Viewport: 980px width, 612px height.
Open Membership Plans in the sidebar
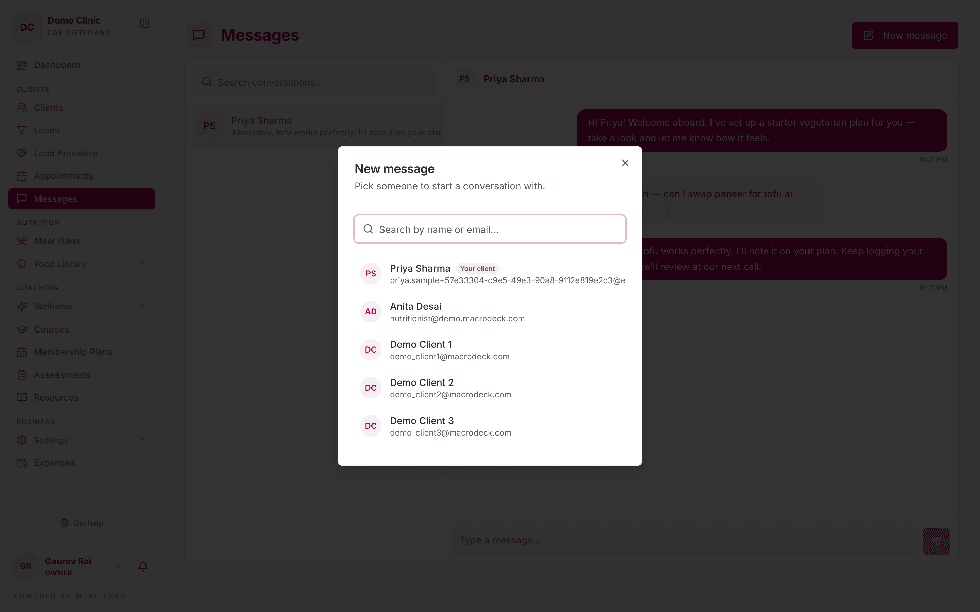tap(81, 352)
